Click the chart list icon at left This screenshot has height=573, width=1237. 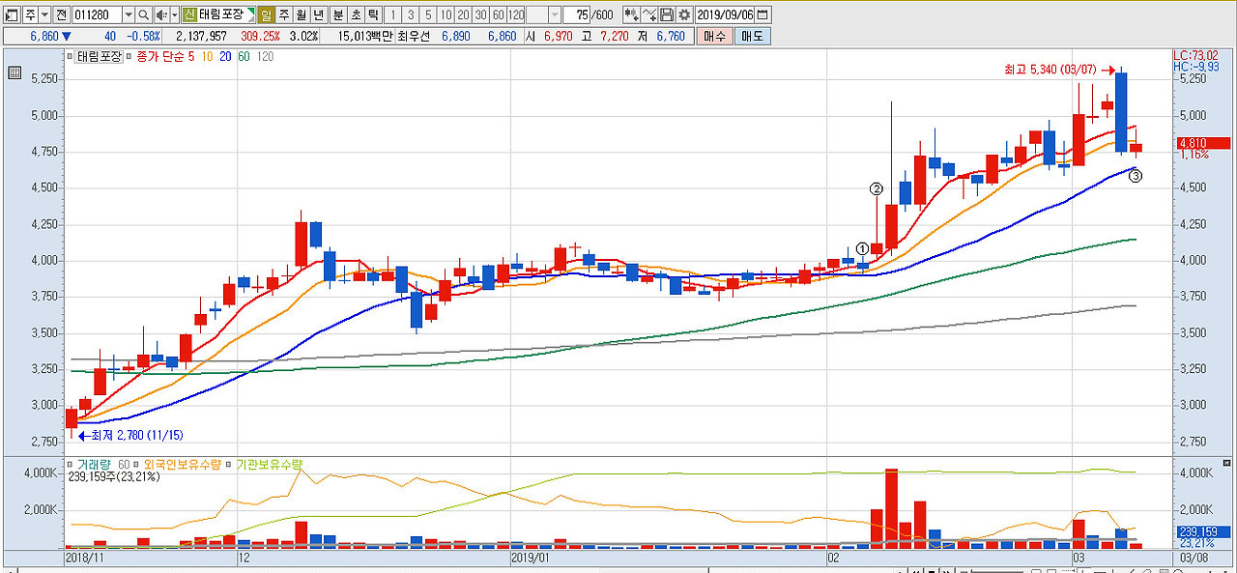pos(14,72)
